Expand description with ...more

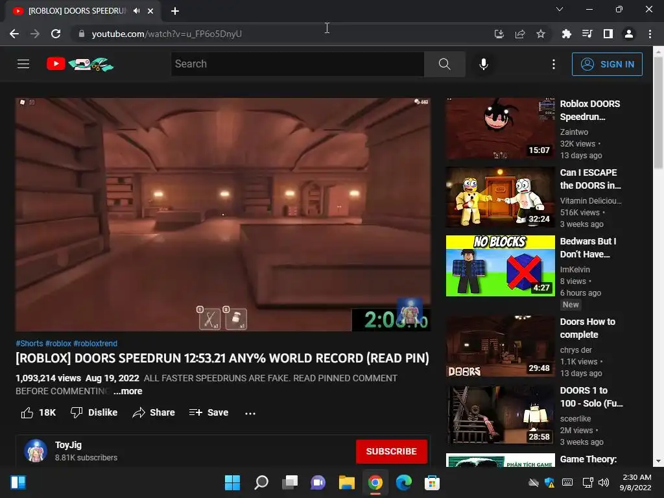click(128, 391)
